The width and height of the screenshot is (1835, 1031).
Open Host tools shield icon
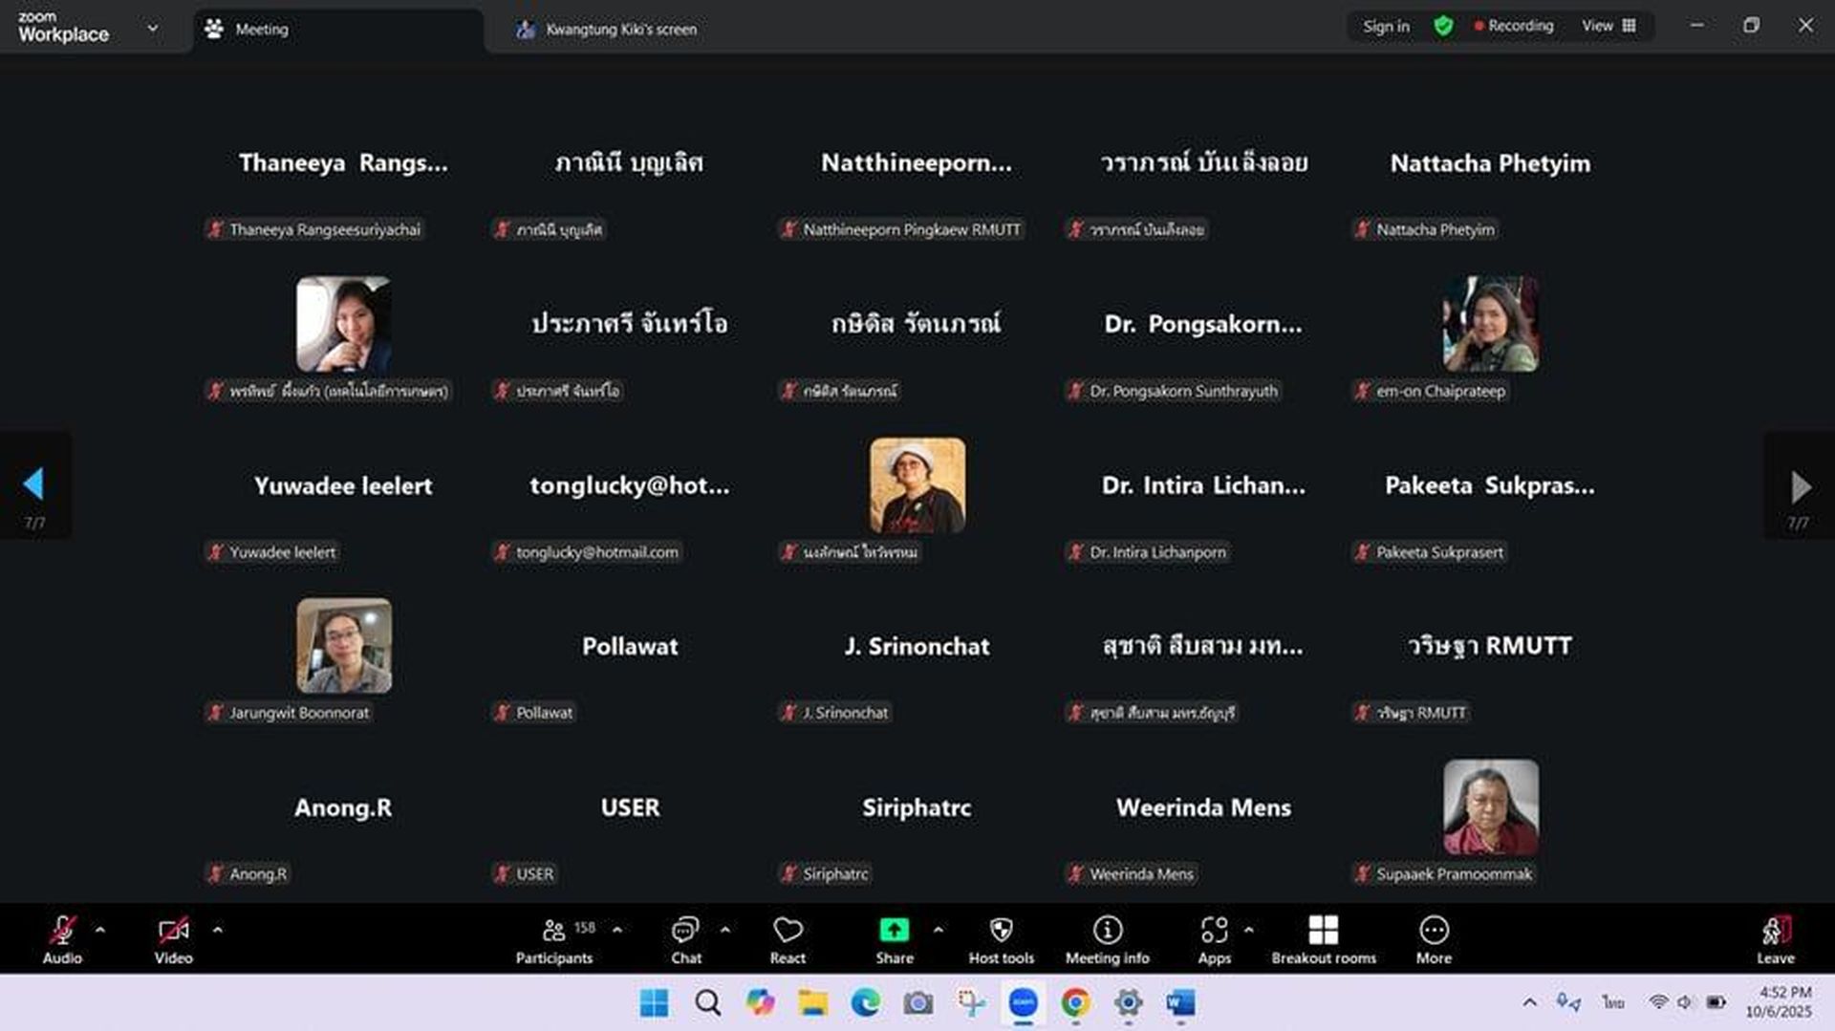[x=1001, y=939]
